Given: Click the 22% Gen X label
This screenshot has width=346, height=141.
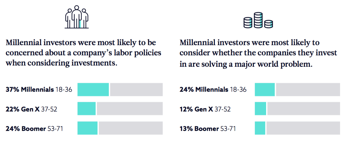Looking at the screenshot, I should point(31,109).
